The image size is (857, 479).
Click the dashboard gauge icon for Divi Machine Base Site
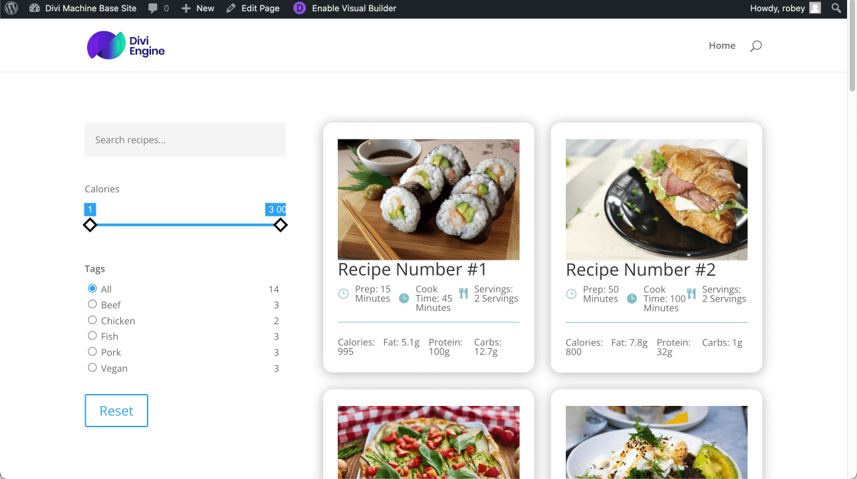[x=35, y=9]
